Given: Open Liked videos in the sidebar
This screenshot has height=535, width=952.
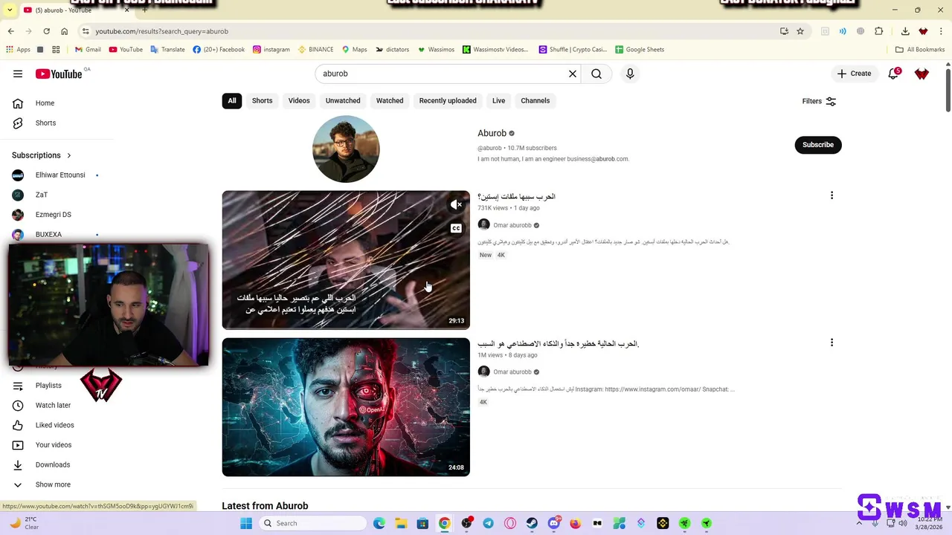Looking at the screenshot, I should [x=54, y=425].
